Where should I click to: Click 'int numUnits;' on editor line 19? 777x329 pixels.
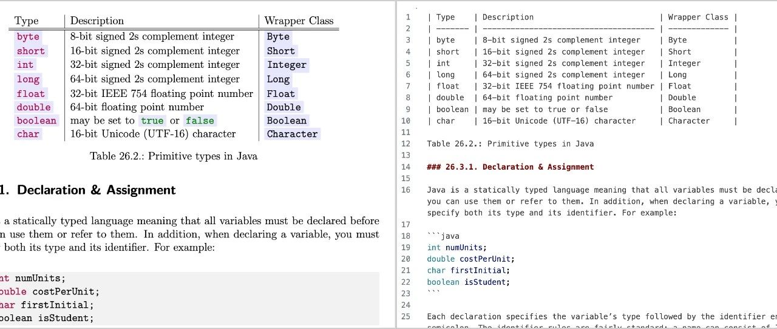pyautogui.click(x=457, y=247)
